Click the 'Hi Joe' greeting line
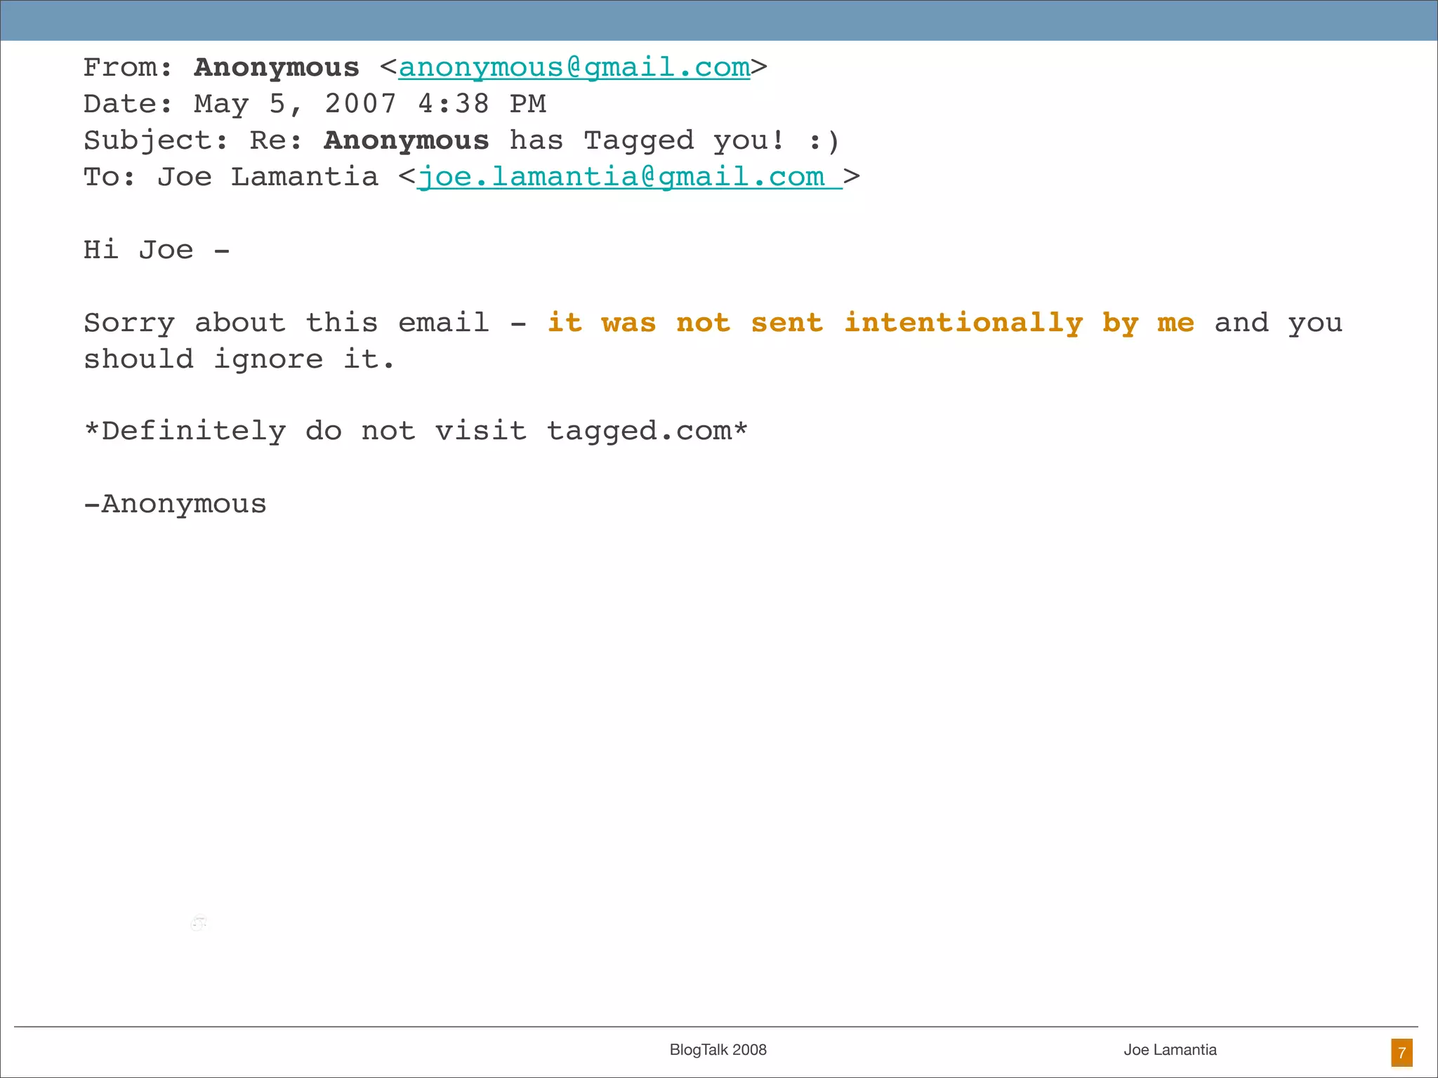 coord(156,250)
